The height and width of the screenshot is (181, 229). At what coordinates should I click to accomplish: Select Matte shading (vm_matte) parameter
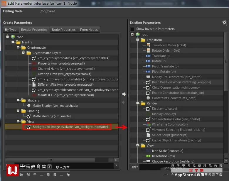pyautogui.click(x=52, y=116)
